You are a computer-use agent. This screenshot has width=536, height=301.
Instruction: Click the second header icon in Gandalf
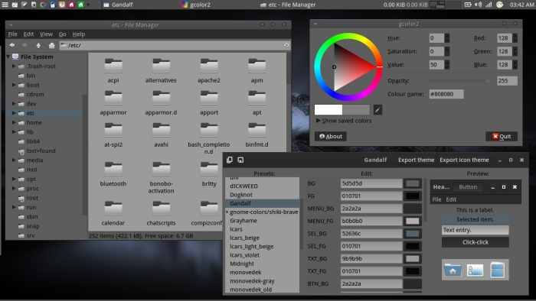tap(240, 160)
